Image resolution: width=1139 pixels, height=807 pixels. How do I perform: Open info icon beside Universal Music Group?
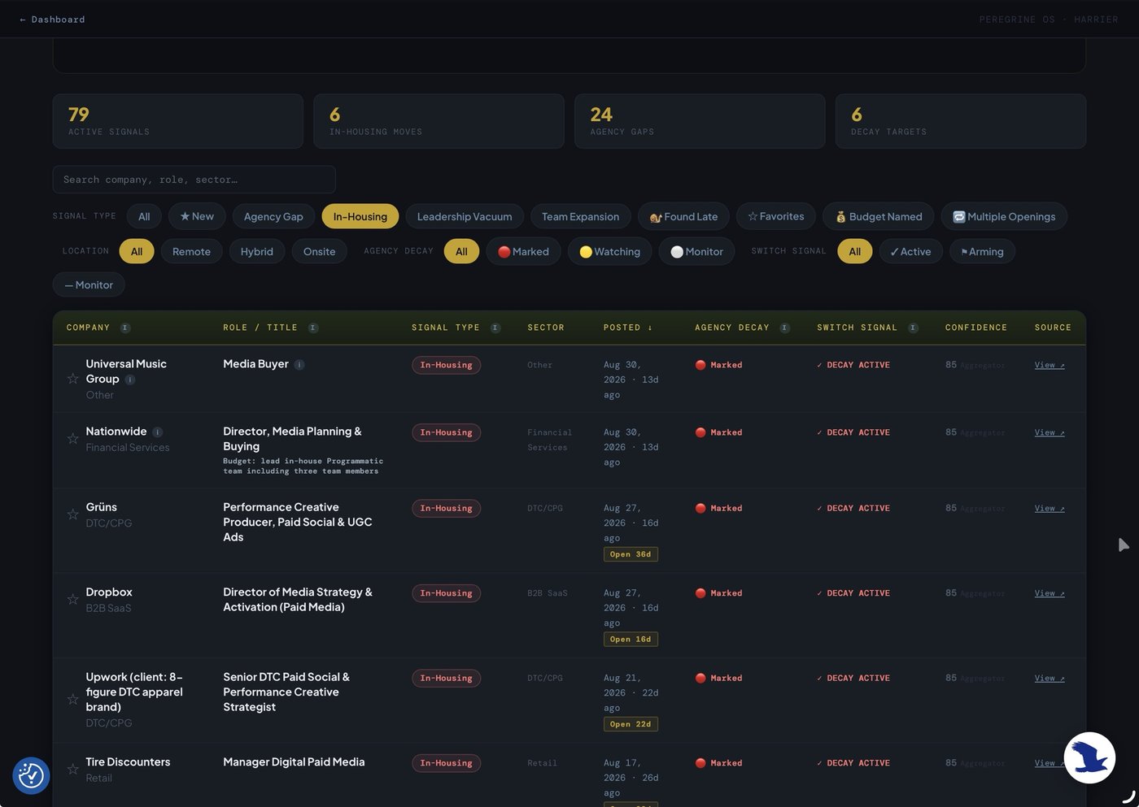(130, 380)
